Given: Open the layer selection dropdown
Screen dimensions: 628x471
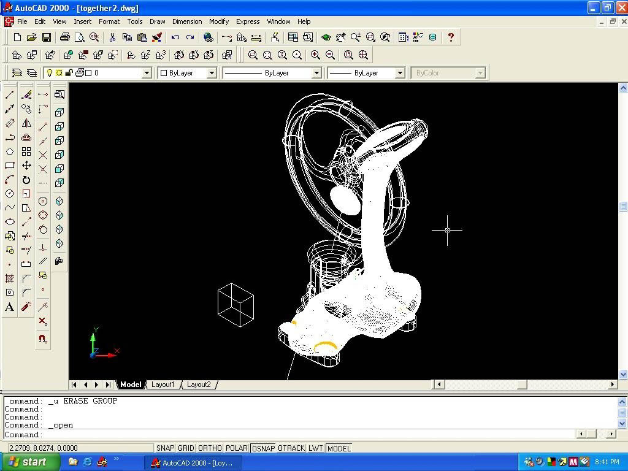Looking at the screenshot, I should 147,73.
